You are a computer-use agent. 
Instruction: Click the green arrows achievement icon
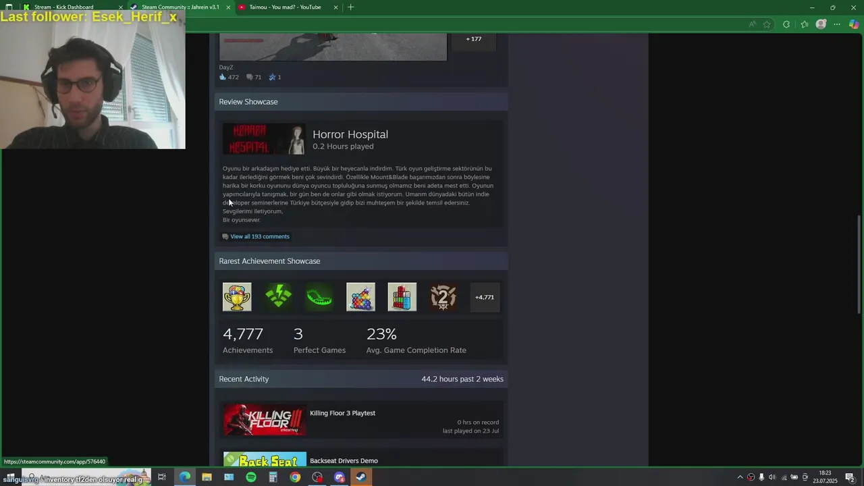[278, 297]
